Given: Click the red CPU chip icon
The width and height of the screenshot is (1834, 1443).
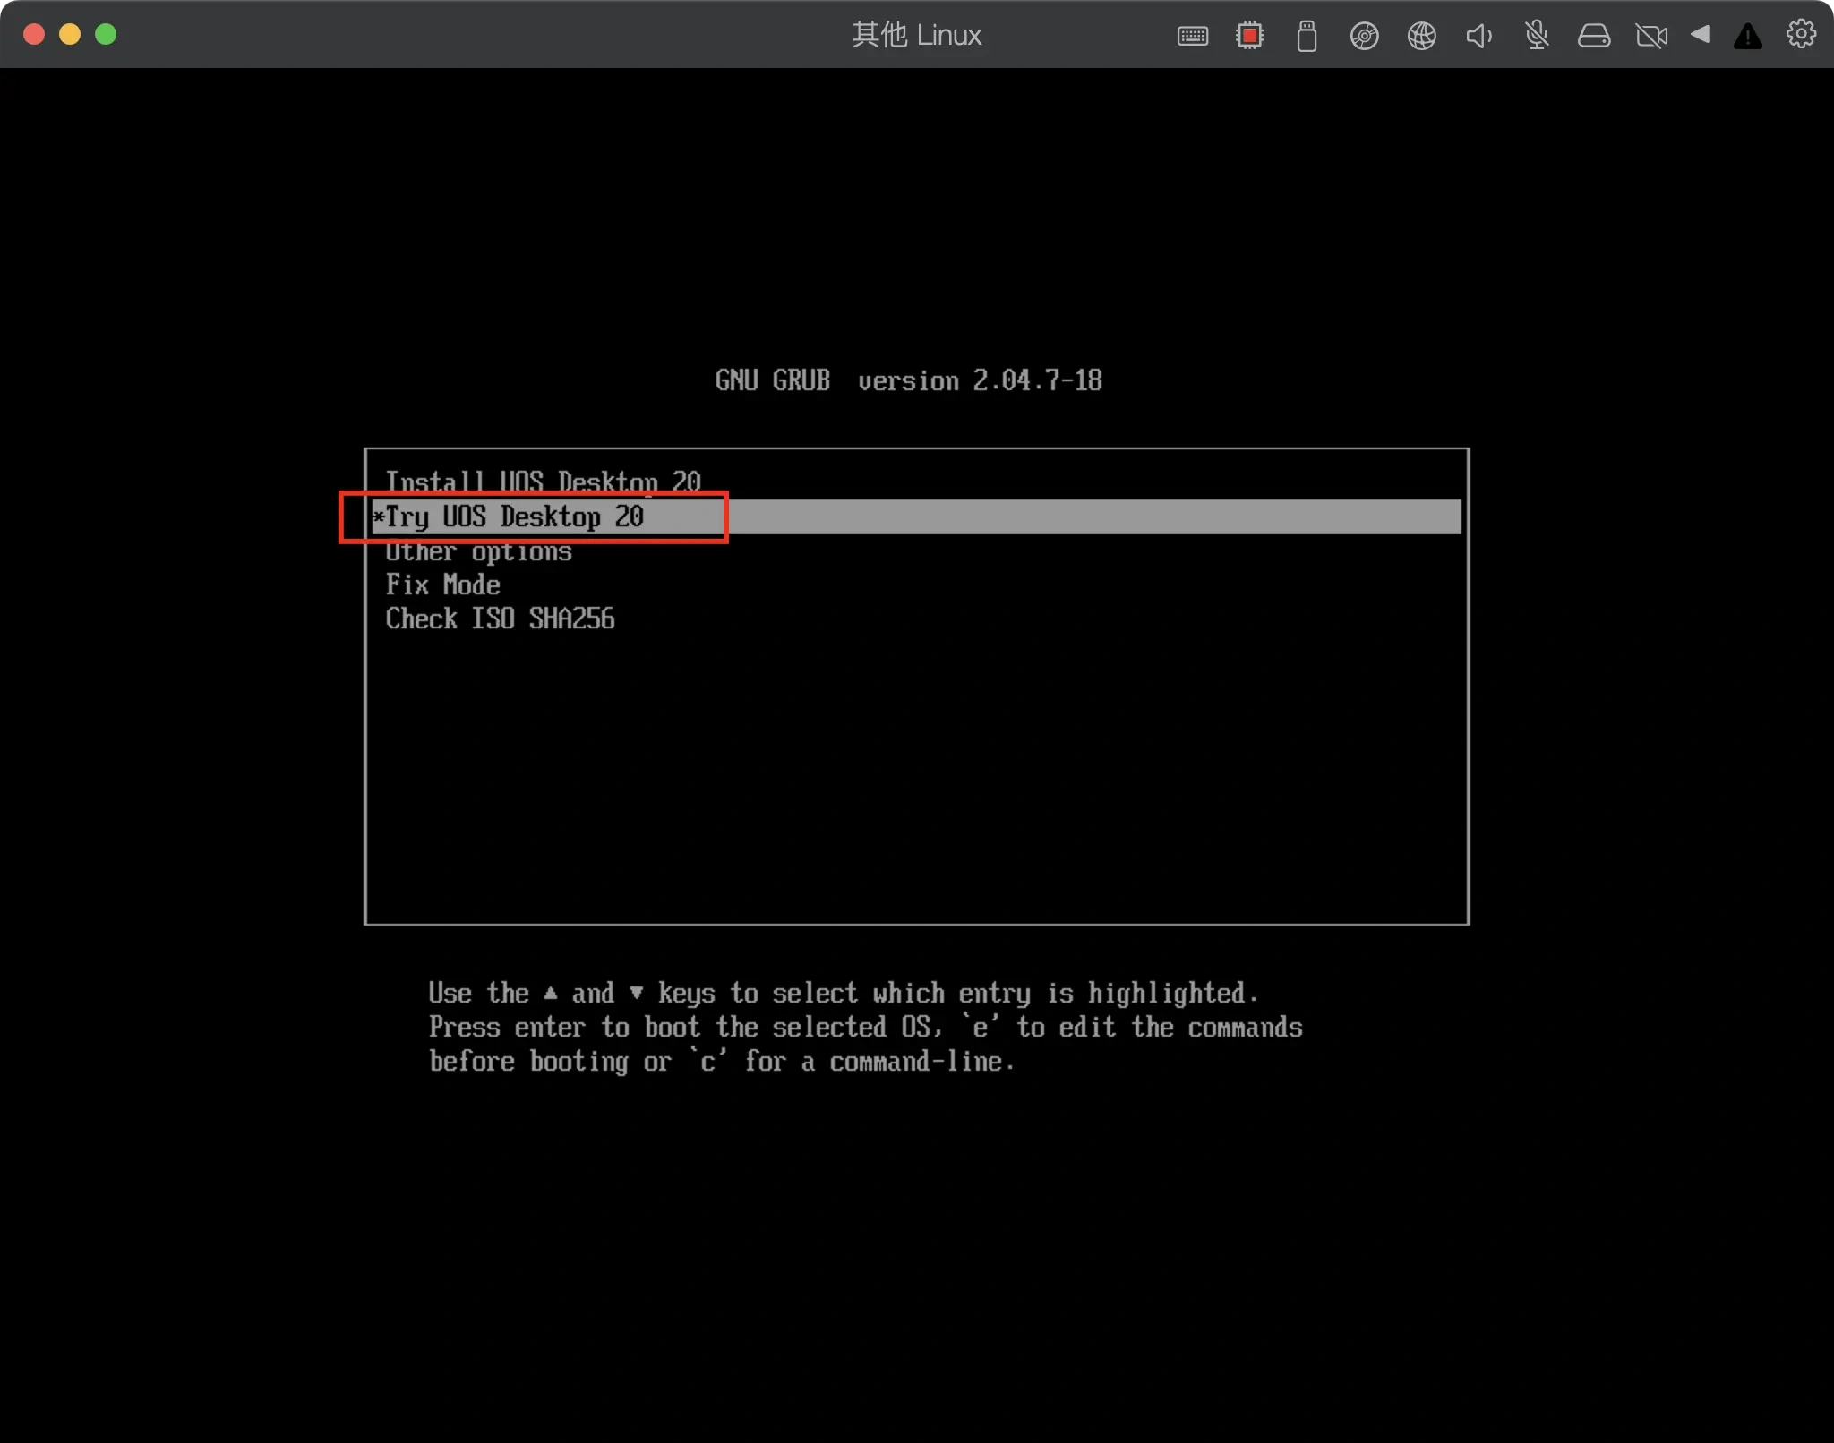Looking at the screenshot, I should [x=1249, y=36].
